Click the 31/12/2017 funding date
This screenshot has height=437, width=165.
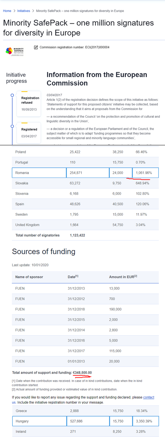pos(76,351)
